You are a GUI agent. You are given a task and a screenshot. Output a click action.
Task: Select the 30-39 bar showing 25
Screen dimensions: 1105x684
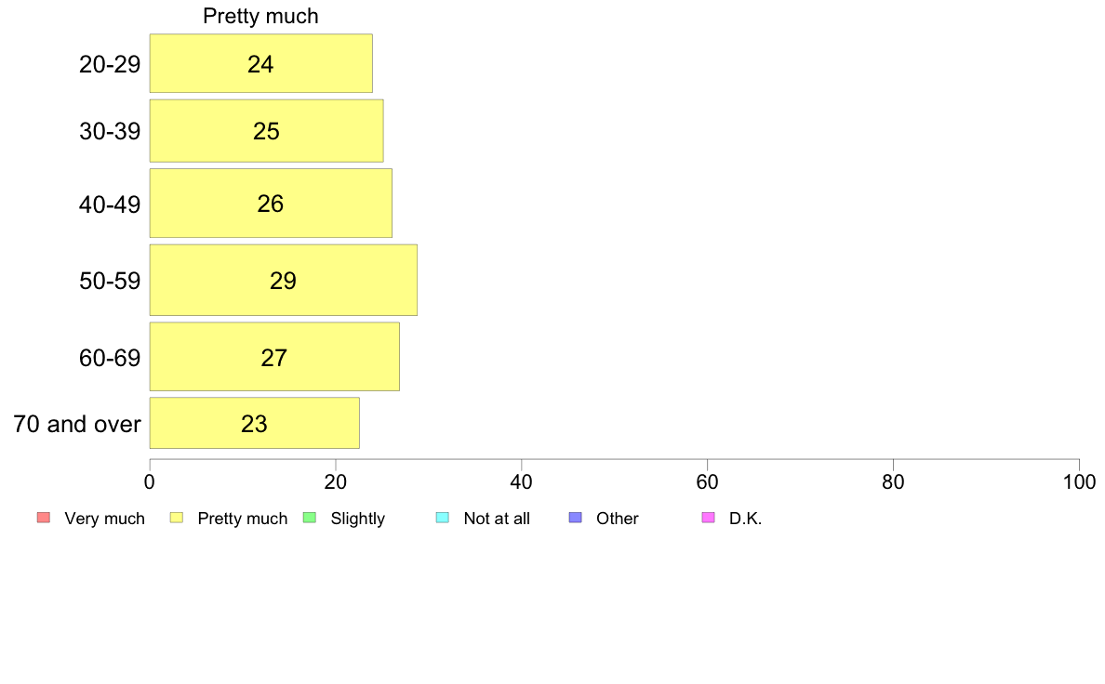point(266,131)
